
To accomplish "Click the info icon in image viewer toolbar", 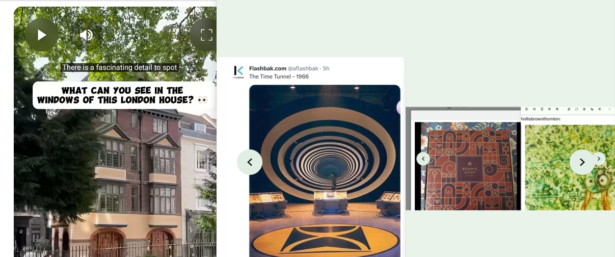I will [x=526, y=109].
